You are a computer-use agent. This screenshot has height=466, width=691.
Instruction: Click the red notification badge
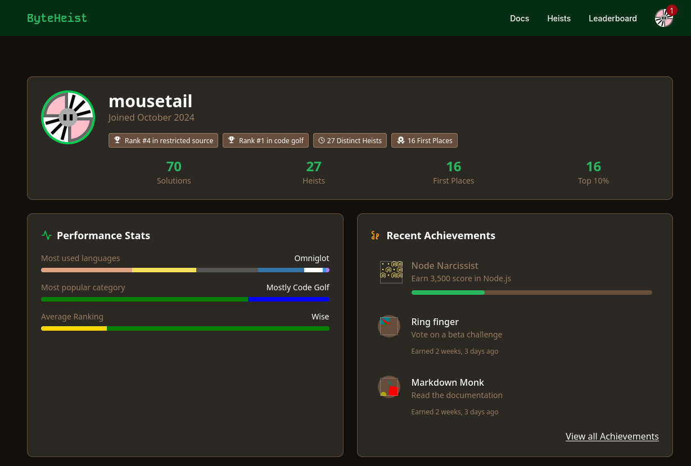[x=671, y=11]
